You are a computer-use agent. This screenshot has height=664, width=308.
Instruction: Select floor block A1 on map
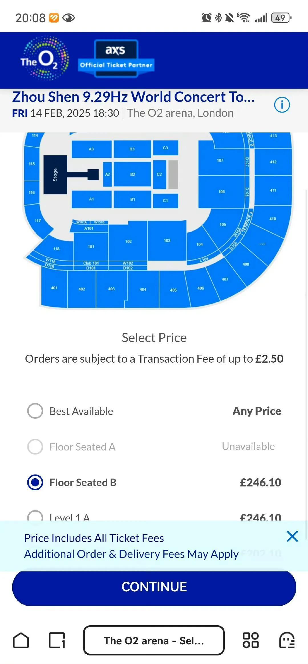(x=91, y=199)
